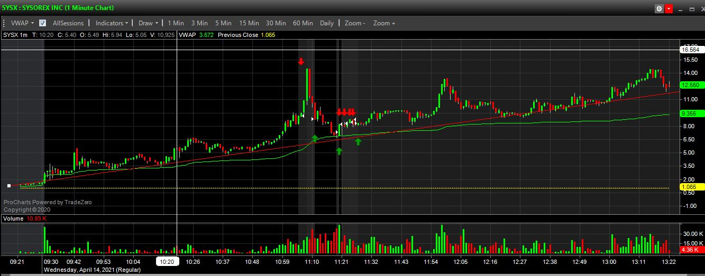
Task: Click Zoom - to zoom out
Action: (354, 23)
